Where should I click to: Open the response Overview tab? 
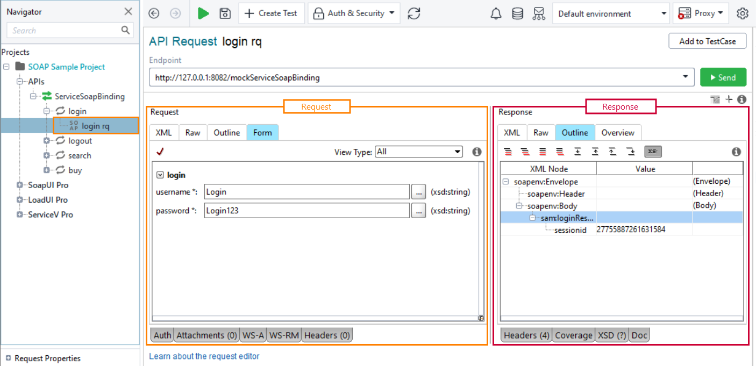(618, 133)
